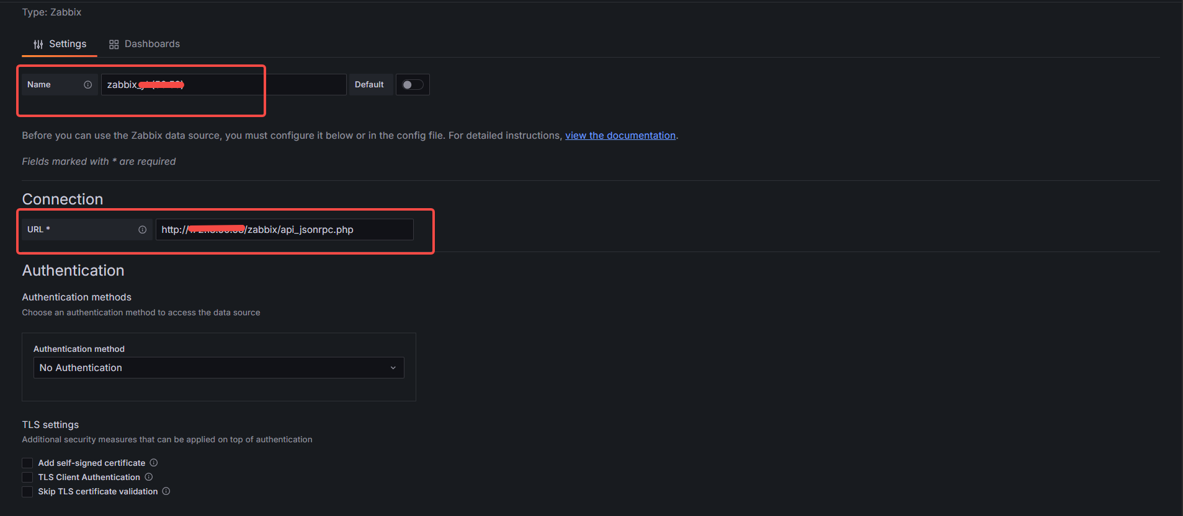
Task: Open the view the documentation link
Action: 620,136
